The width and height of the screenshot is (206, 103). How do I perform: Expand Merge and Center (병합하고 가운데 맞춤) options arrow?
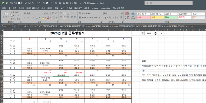pos(99,18)
